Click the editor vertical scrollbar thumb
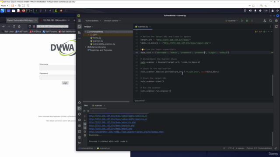Screen dimensions: 280x157 [x=272, y=85]
